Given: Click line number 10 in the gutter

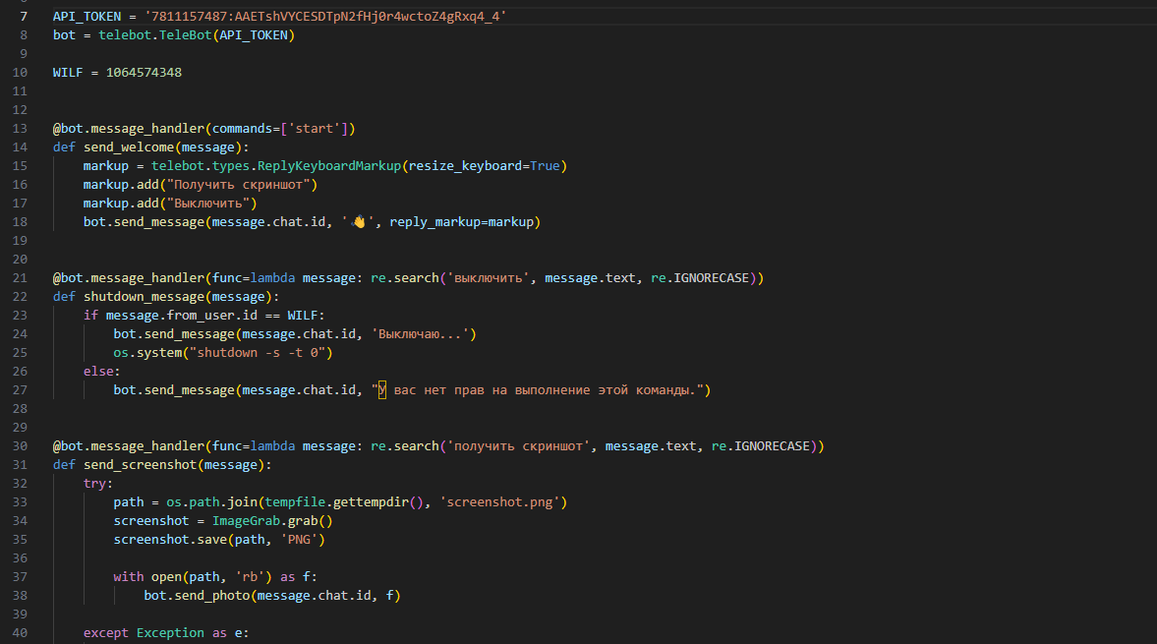Looking at the screenshot, I should coord(20,73).
